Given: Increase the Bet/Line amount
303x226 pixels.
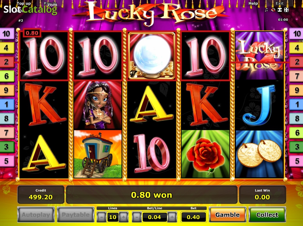Looking at the screenshot, I should tap(172, 217).
